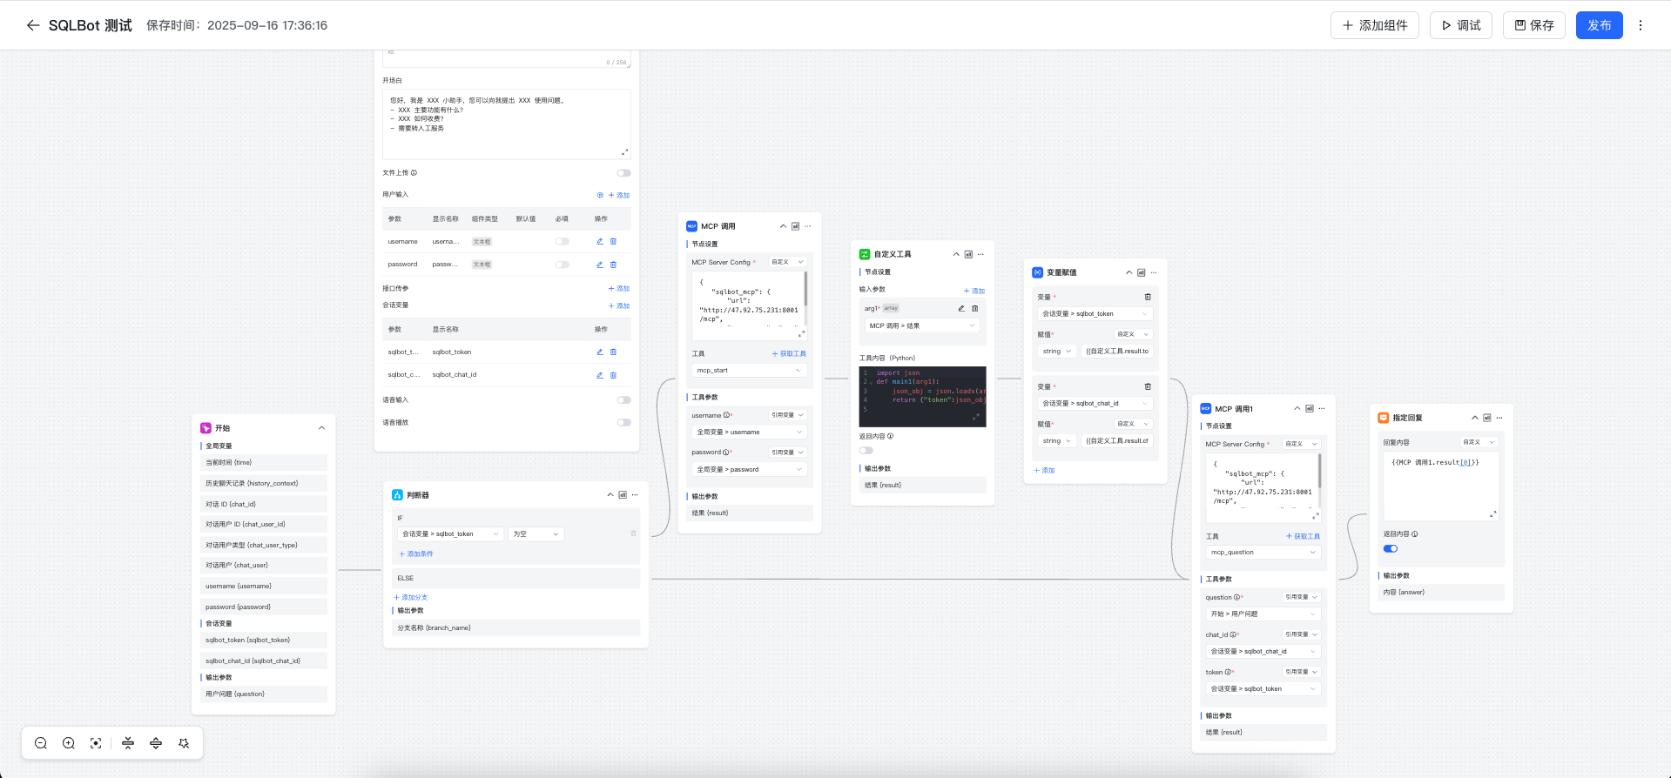
Task: Open the MCP 调用 node's ellipsis menu
Action: [808, 226]
